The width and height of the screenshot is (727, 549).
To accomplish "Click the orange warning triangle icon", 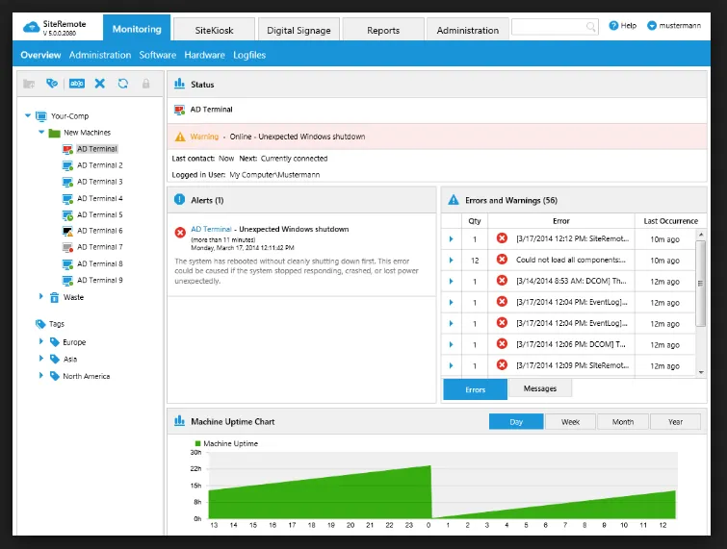I will point(180,137).
